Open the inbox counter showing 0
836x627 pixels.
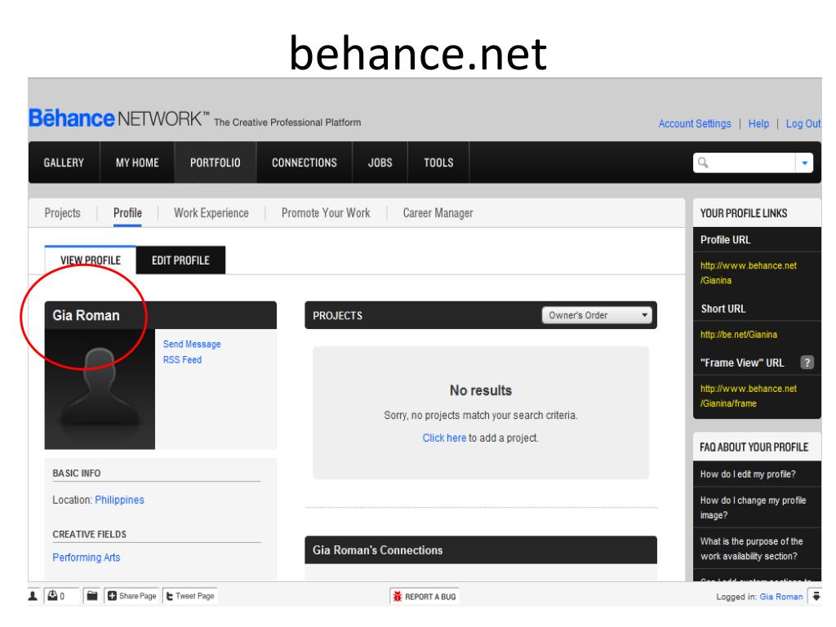(x=60, y=595)
